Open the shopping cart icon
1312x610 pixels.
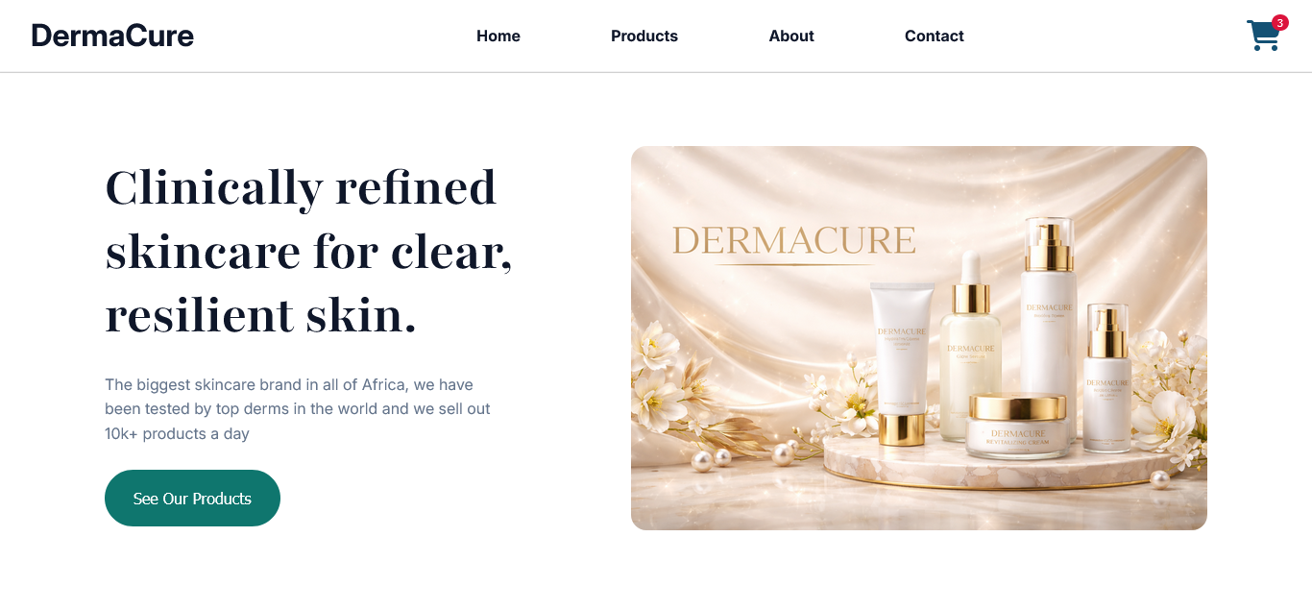tap(1263, 36)
